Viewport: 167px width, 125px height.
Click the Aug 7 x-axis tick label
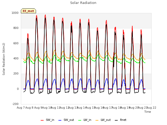click(x=21, y=108)
